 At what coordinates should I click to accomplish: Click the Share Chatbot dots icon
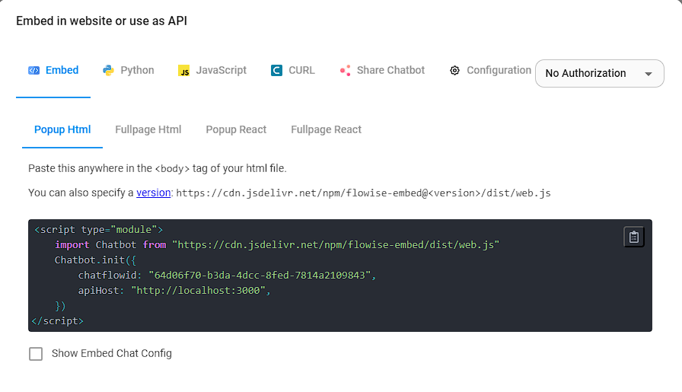[346, 71]
